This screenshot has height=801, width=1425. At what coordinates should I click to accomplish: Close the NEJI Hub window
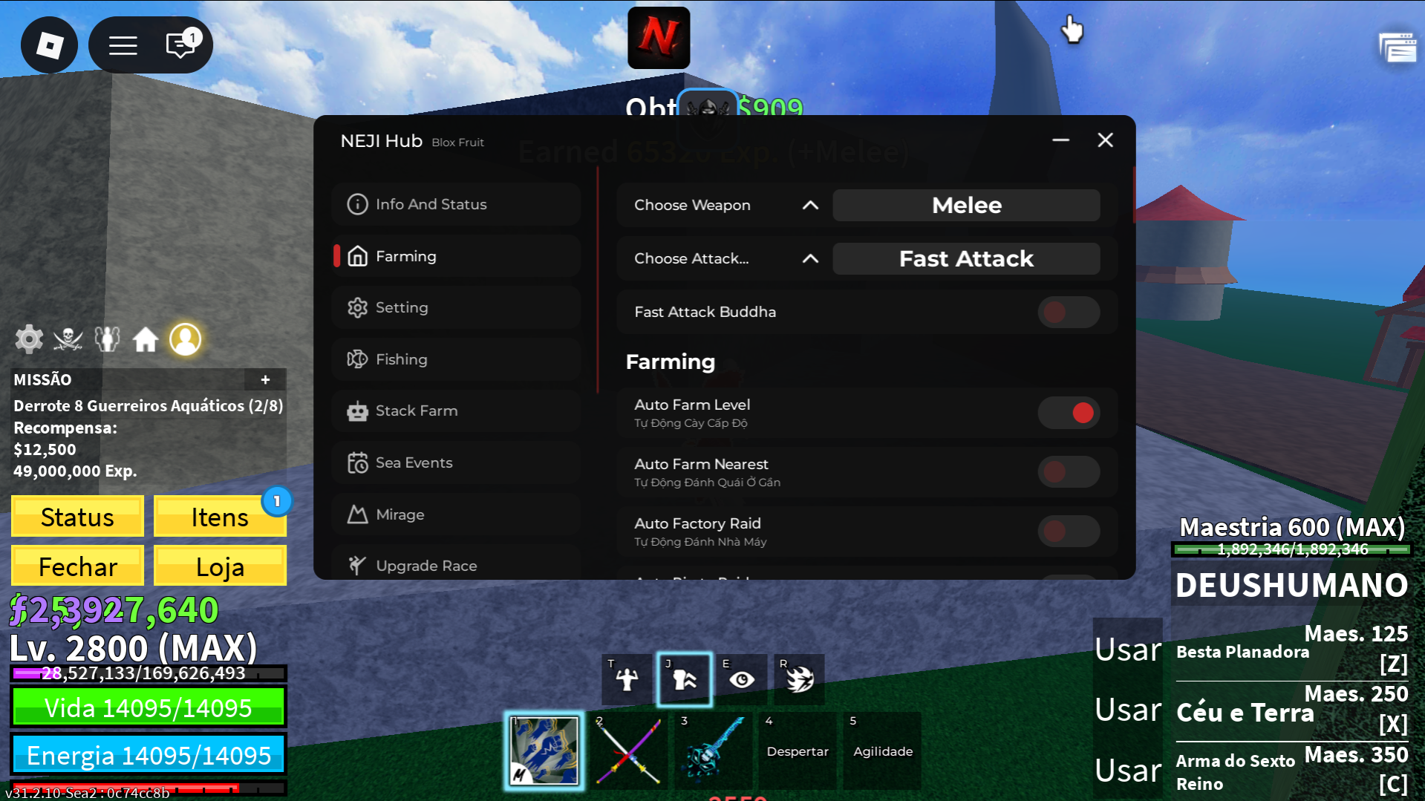1105,140
